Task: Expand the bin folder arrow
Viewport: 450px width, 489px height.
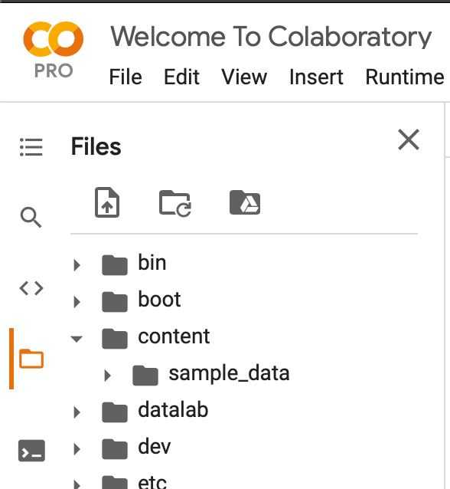Action: (77, 265)
